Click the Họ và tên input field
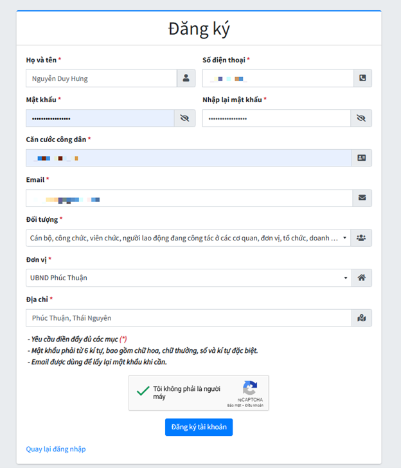401x468 pixels. pyautogui.click(x=102, y=78)
